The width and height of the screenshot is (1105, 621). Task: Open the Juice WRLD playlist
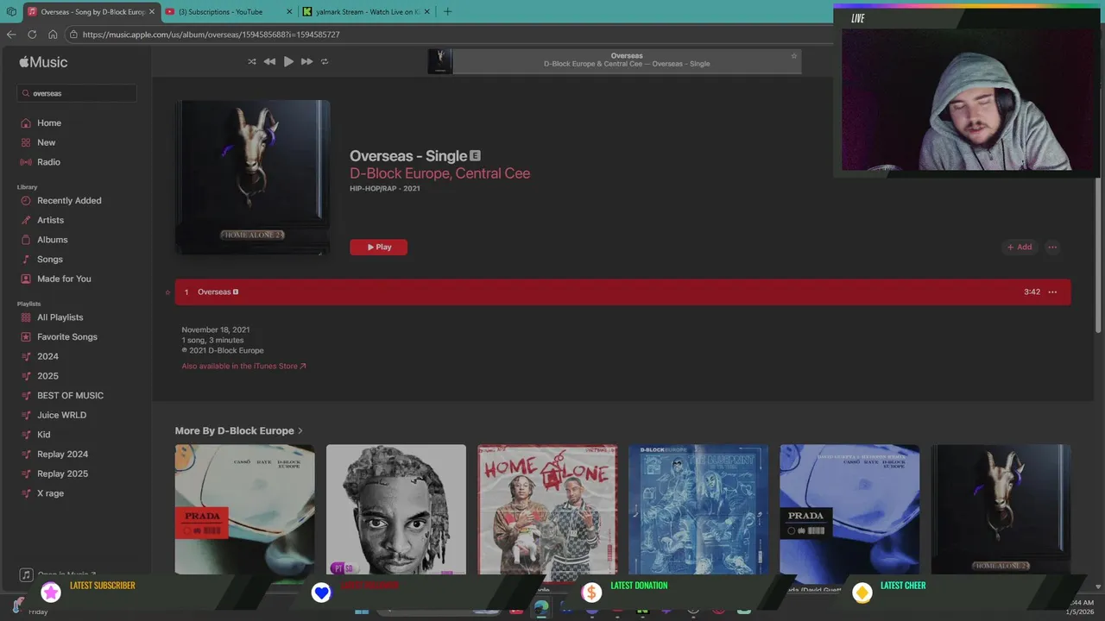coord(61,415)
